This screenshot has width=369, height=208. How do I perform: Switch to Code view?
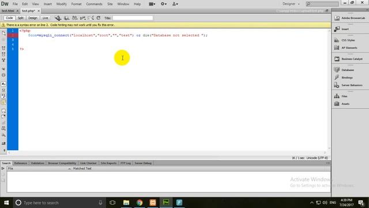tap(9, 18)
